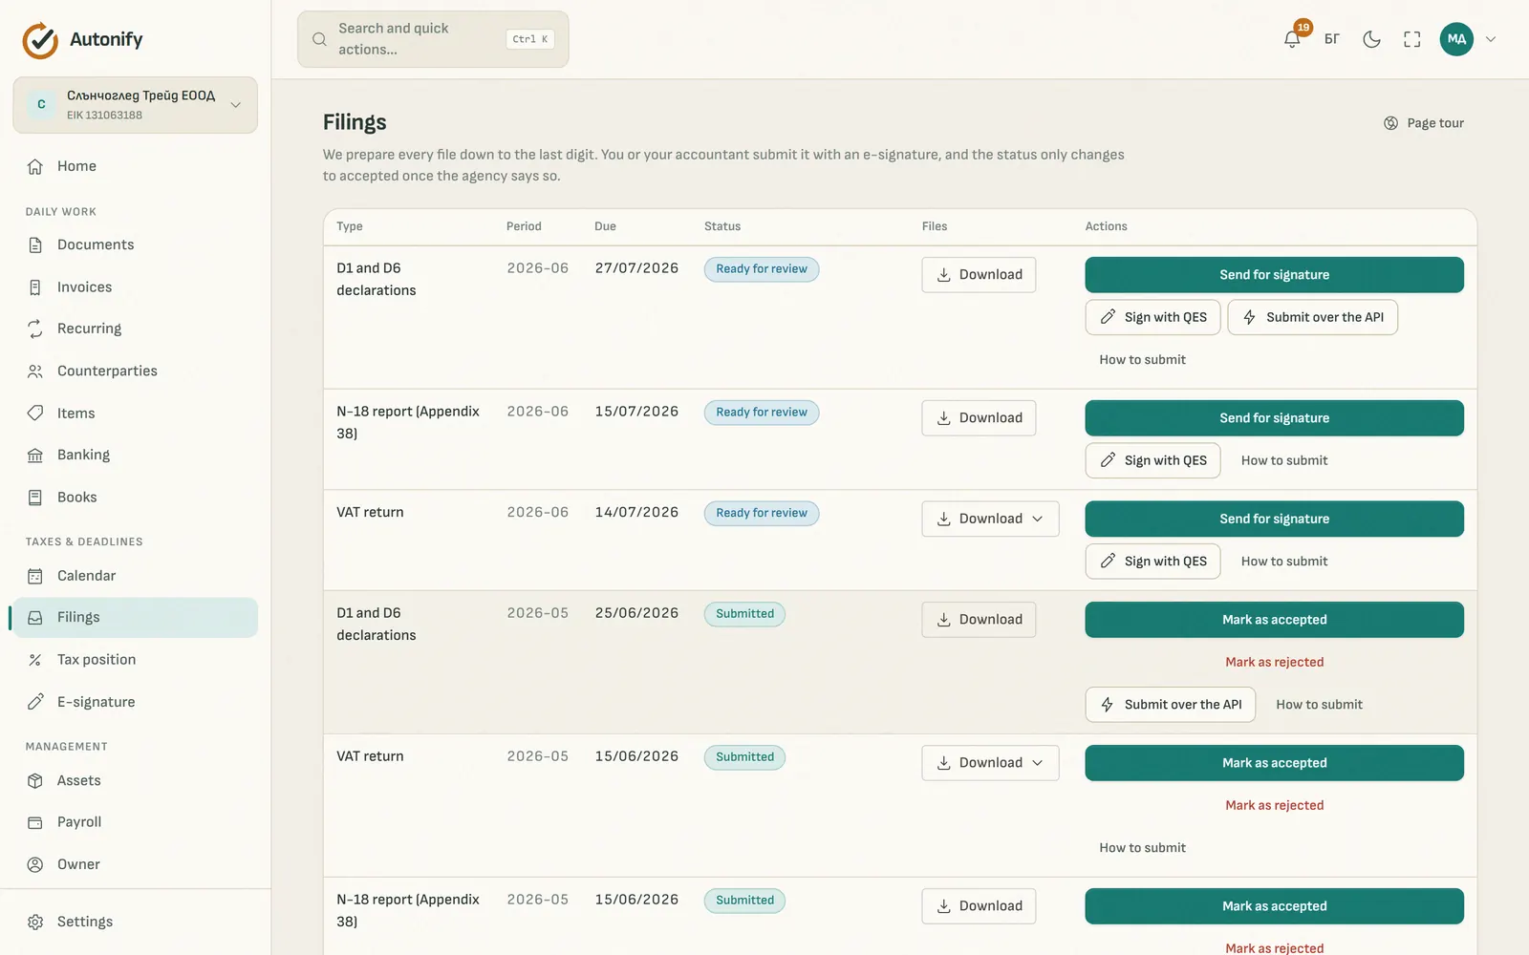Open the Invoices section
Viewport: 1529px width, 955px height.
(135, 286)
